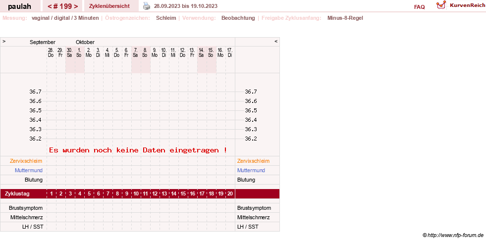The width and height of the screenshot is (486, 241).
Task: Click the right Mittelschmerz label
Action: (254, 217)
